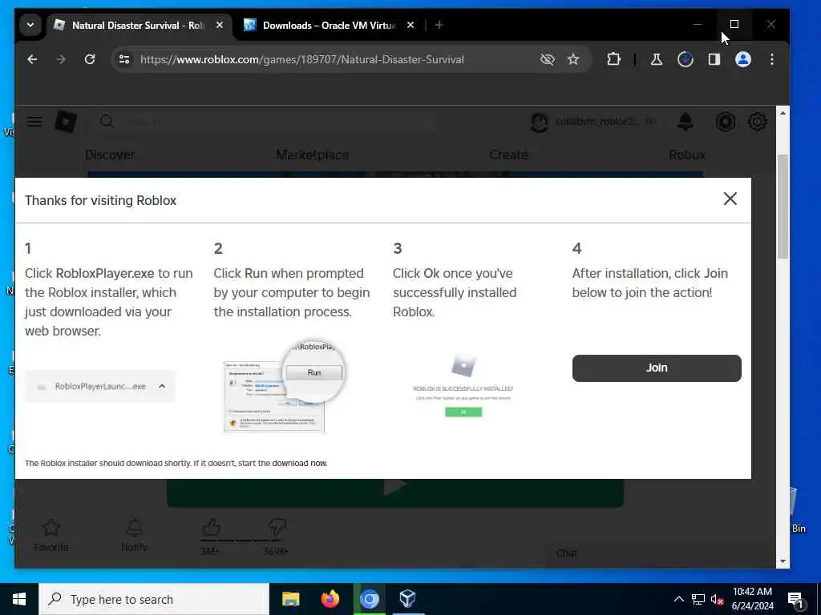
Task: Show downloads progress icon in toolbar
Action: click(686, 59)
